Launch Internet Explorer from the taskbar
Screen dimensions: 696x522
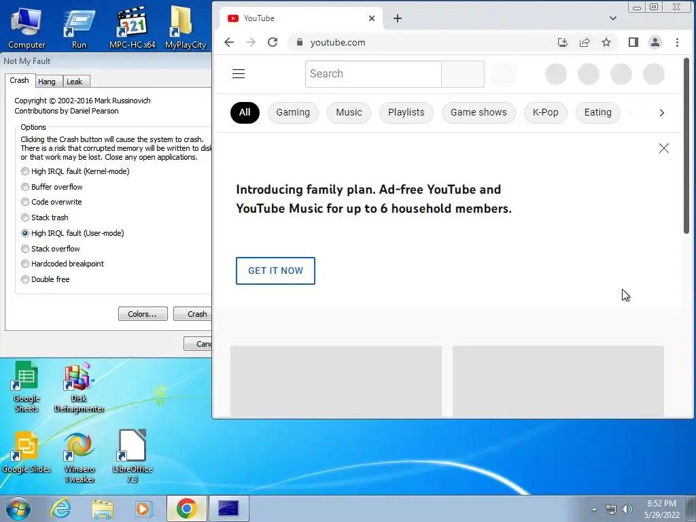pyautogui.click(x=60, y=508)
